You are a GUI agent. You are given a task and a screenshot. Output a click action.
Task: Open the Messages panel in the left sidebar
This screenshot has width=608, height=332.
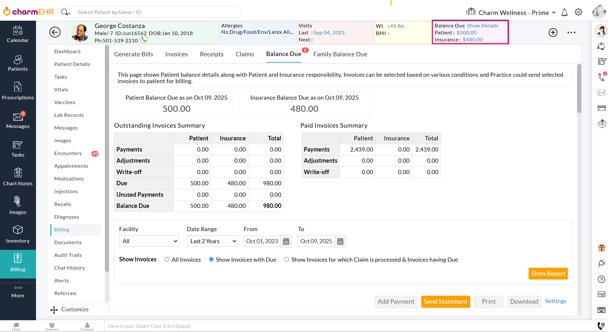pyautogui.click(x=18, y=120)
